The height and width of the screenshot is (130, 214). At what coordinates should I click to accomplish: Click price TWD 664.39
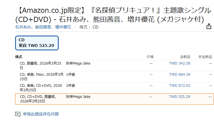[180, 75]
